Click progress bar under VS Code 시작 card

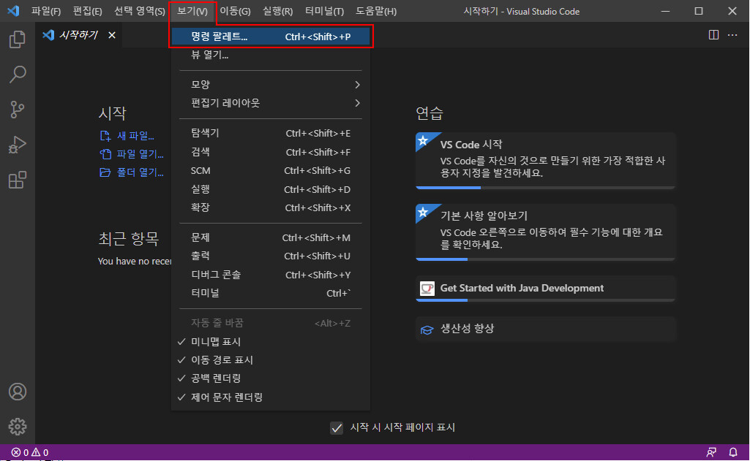click(545, 188)
